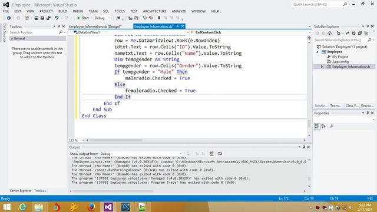Click the Start debugging play icon
The height and width of the screenshot is (212, 377).
tap(78, 18)
